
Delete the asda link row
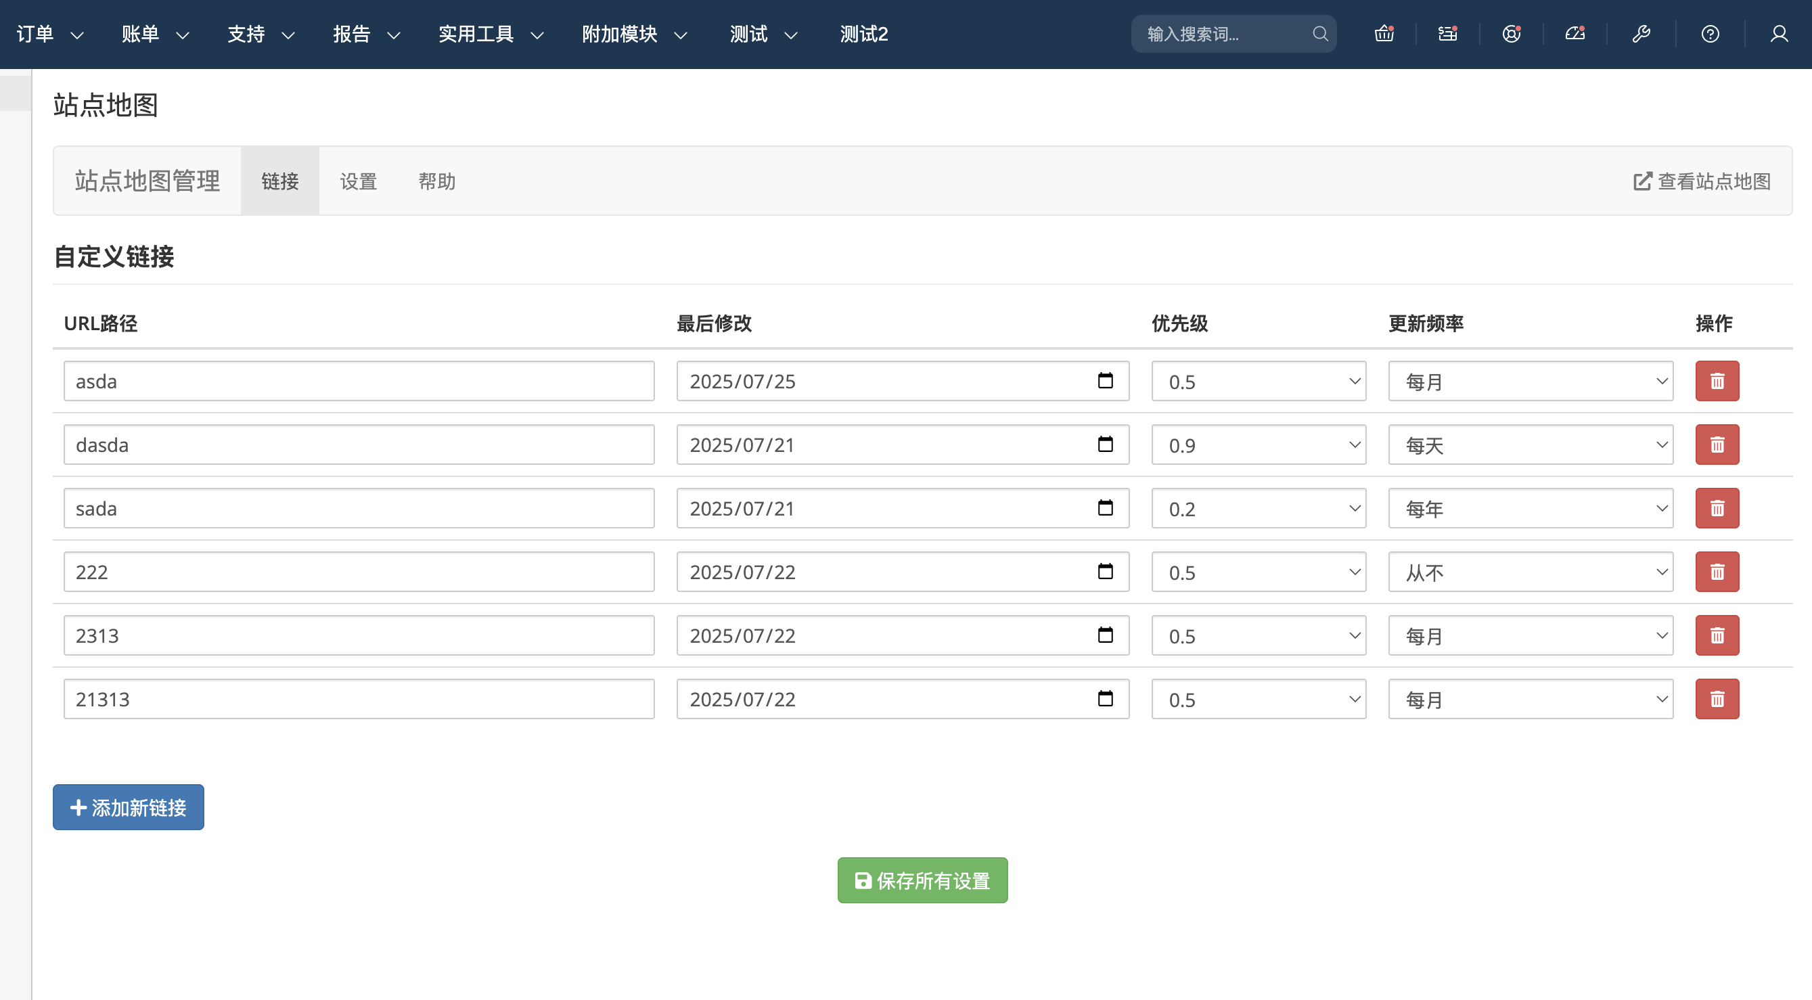(1717, 380)
